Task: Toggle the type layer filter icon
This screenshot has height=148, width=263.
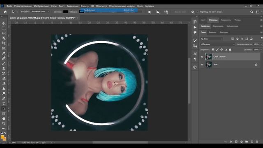Action: [x=242, y=39]
